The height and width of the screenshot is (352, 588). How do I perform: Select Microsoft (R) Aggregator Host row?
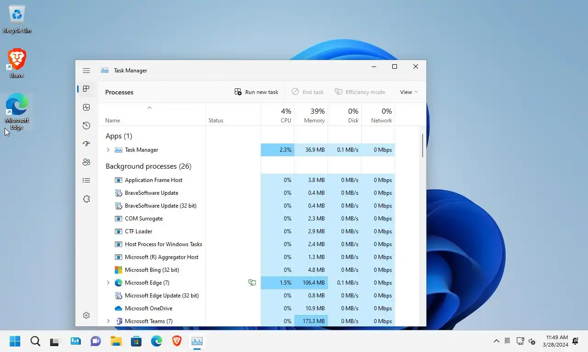click(x=247, y=257)
